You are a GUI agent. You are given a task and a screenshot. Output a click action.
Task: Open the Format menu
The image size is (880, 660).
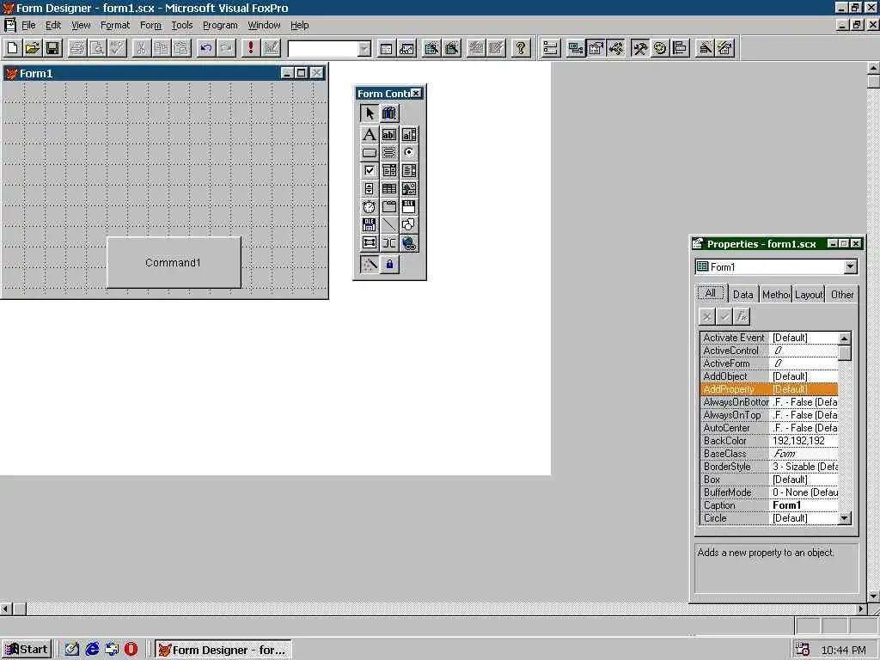pyautogui.click(x=115, y=25)
